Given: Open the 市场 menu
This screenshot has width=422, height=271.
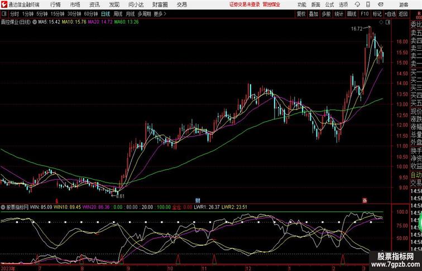Looking at the screenshot, I should 75,4.
